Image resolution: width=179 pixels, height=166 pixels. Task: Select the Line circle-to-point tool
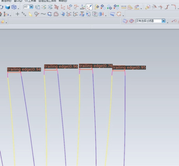(37, 14)
